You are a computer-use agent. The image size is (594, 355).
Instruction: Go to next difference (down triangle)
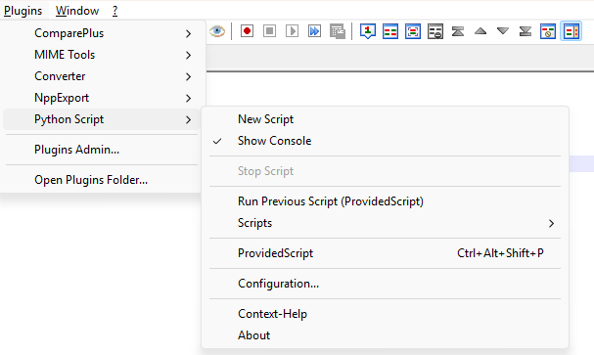click(x=503, y=31)
